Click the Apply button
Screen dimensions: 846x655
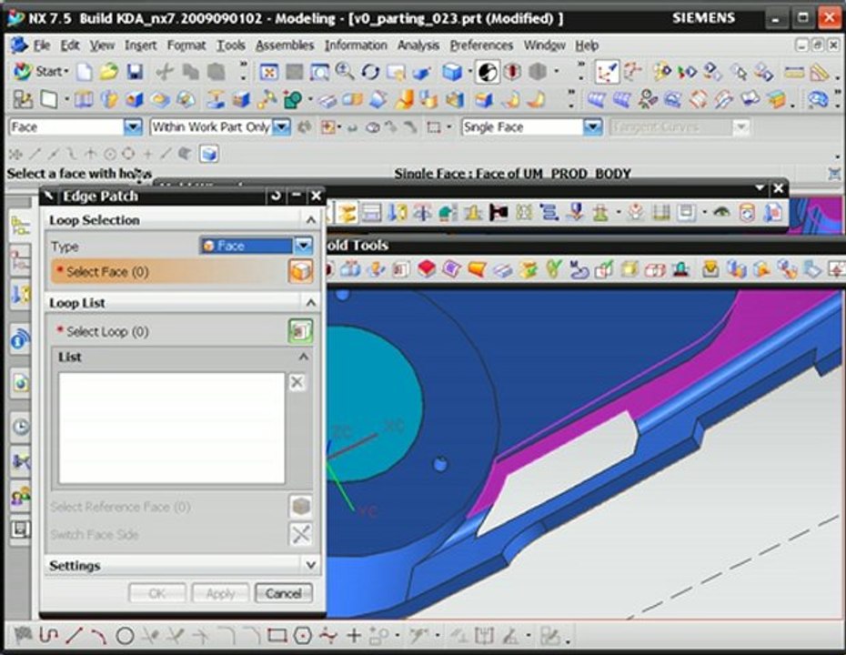221,593
